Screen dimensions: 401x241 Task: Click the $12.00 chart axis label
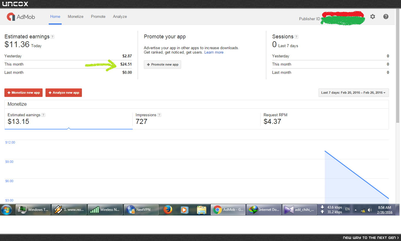[x=10, y=142]
